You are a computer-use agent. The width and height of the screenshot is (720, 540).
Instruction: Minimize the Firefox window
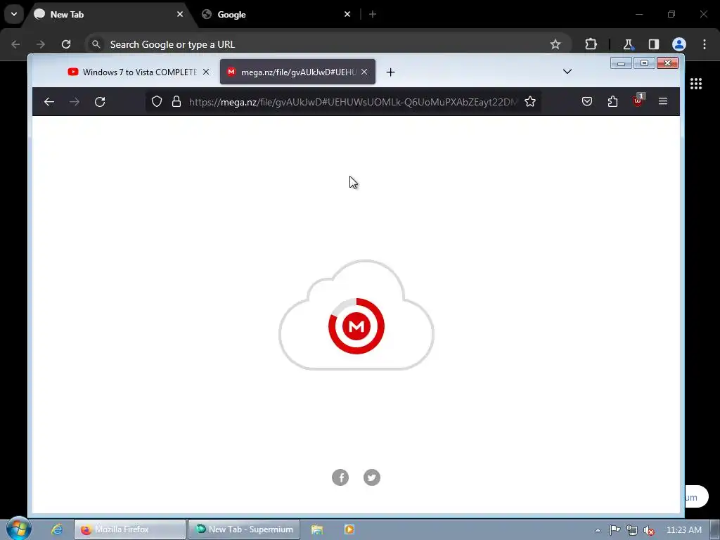tap(621, 63)
